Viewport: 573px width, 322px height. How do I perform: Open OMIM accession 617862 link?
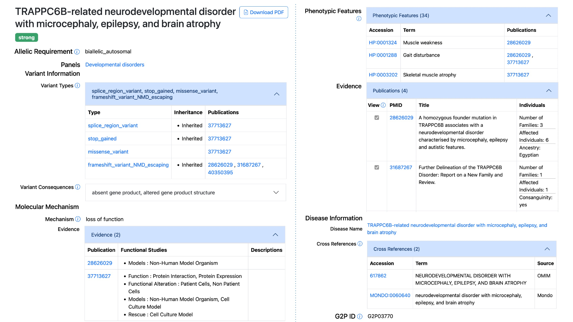pos(378,276)
